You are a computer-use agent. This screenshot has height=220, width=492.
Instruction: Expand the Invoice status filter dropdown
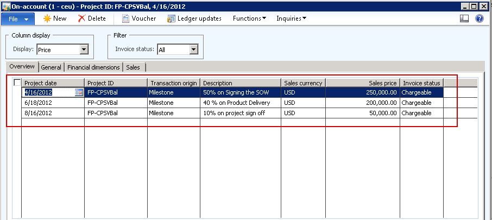[x=193, y=50]
